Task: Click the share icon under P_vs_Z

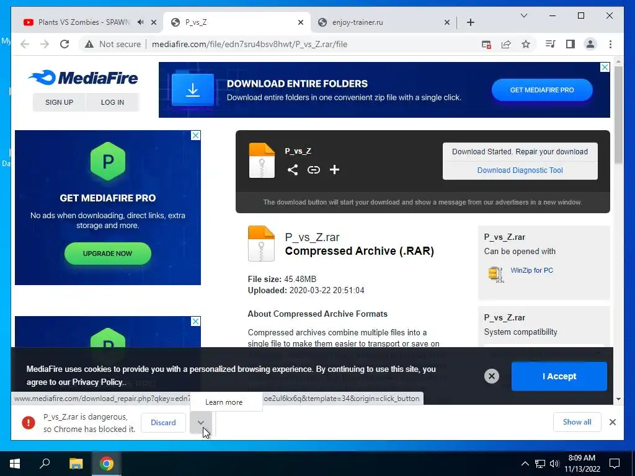Action: tap(293, 170)
